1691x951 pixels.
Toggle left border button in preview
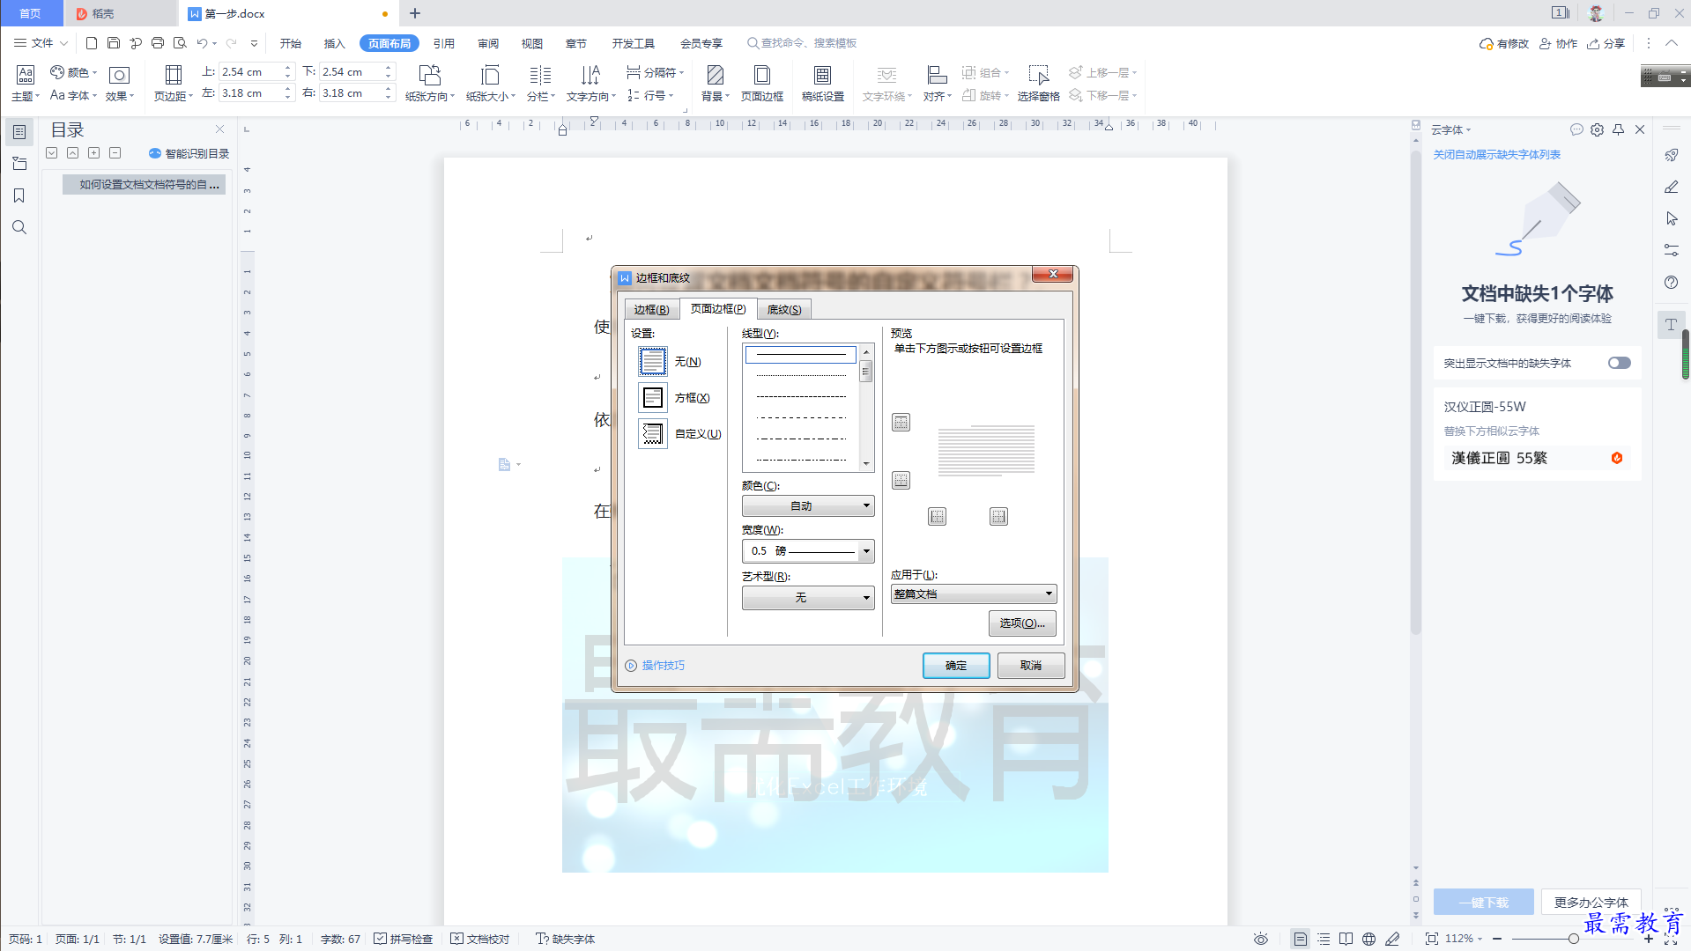point(937,516)
